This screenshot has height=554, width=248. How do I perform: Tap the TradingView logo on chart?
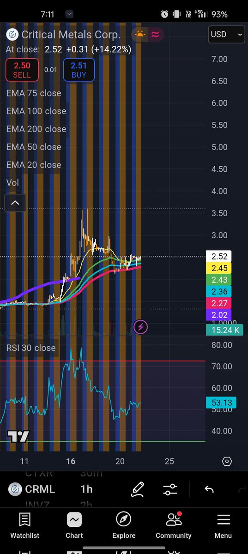point(18,436)
